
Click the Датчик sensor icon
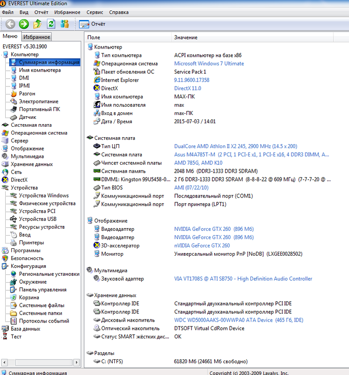click(x=14, y=117)
